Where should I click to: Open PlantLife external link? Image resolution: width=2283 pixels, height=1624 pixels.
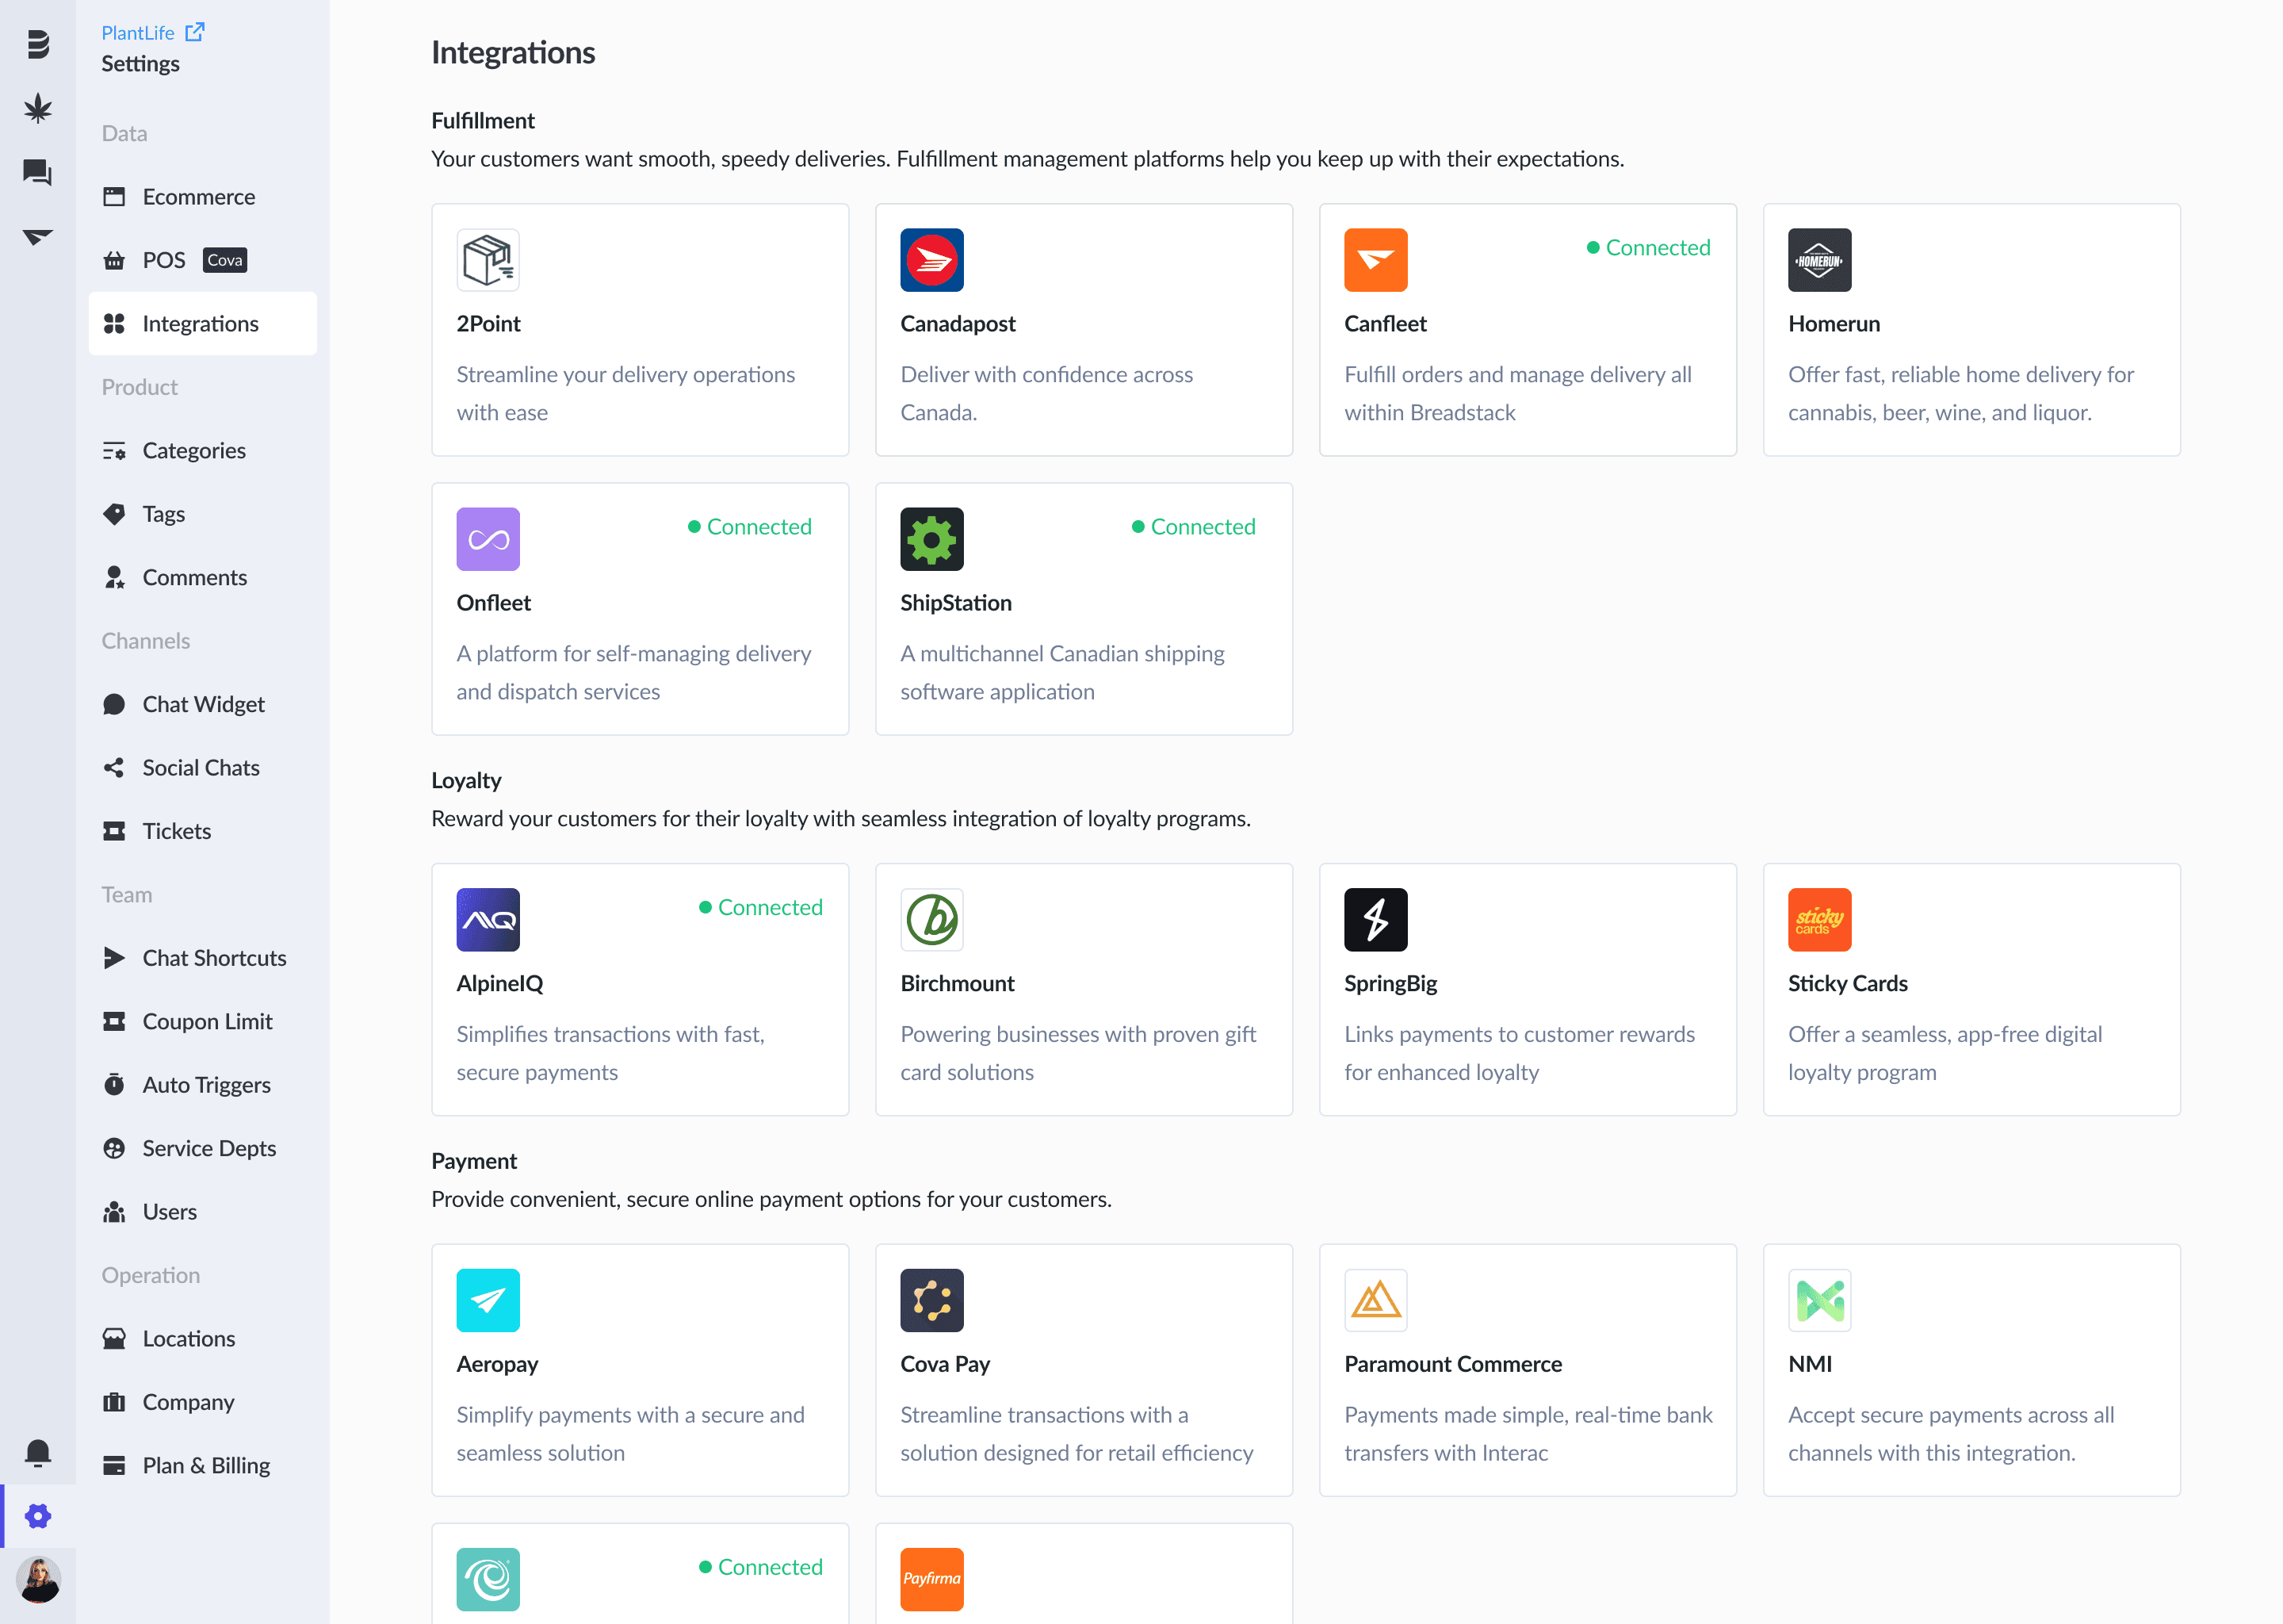[152, 32]
